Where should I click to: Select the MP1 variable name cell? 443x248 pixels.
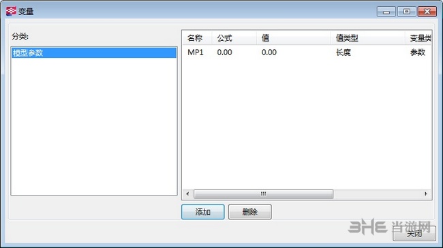[x=196, y=52]
